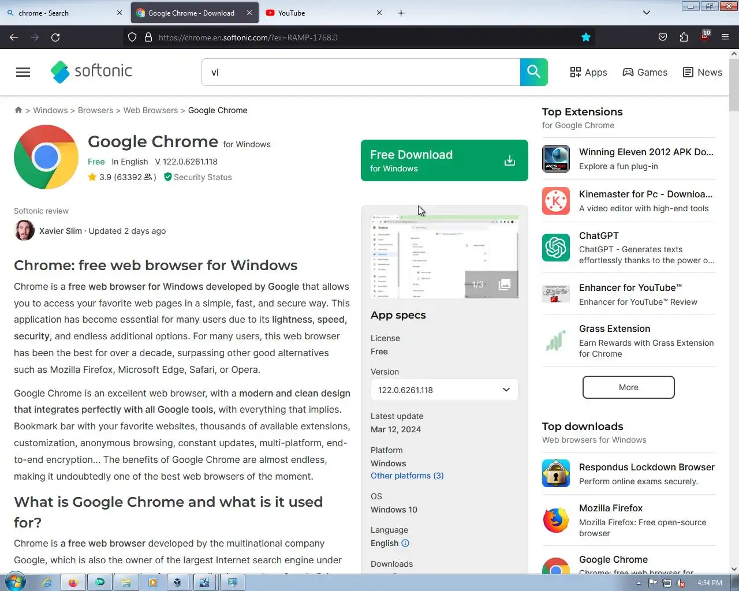Screen dimensions: 739x591
Task: Click the Mozilla Firefox icon in Top downloads
Action: 556,520
